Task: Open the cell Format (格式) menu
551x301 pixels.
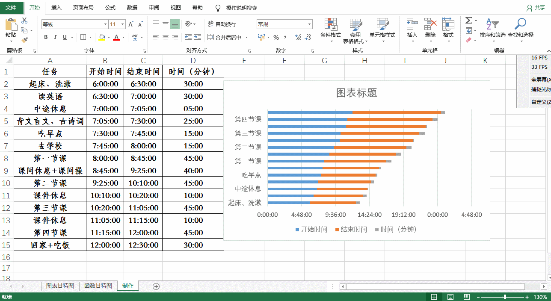Action: pyautogui.click(x=448, y=31)
